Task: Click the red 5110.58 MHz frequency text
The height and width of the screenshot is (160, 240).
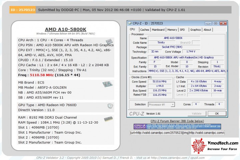Action: [x=42, y=75]
